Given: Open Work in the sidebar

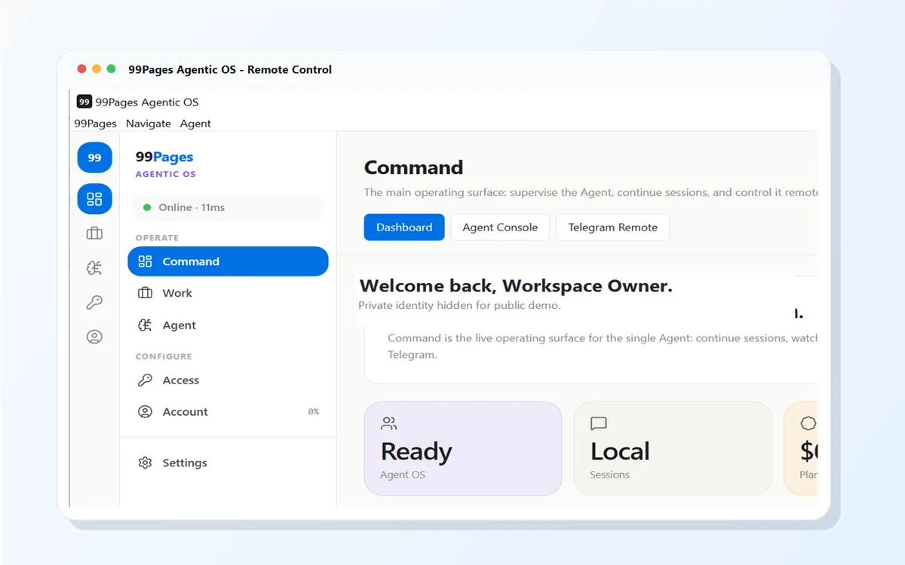Looking at the screenshot, I should pyautogui.click(x=228, y=293).
